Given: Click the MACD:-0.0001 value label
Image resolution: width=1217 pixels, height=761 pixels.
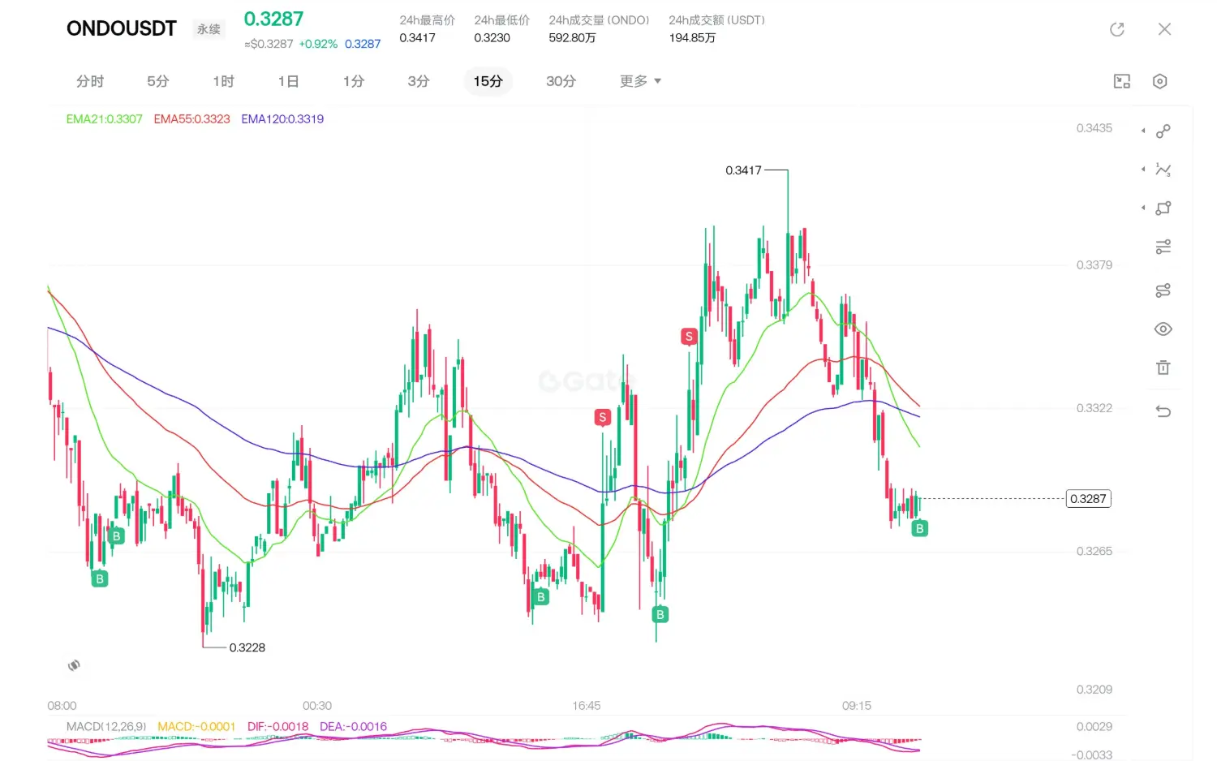Looking at the screenshot, I should 196,727.
